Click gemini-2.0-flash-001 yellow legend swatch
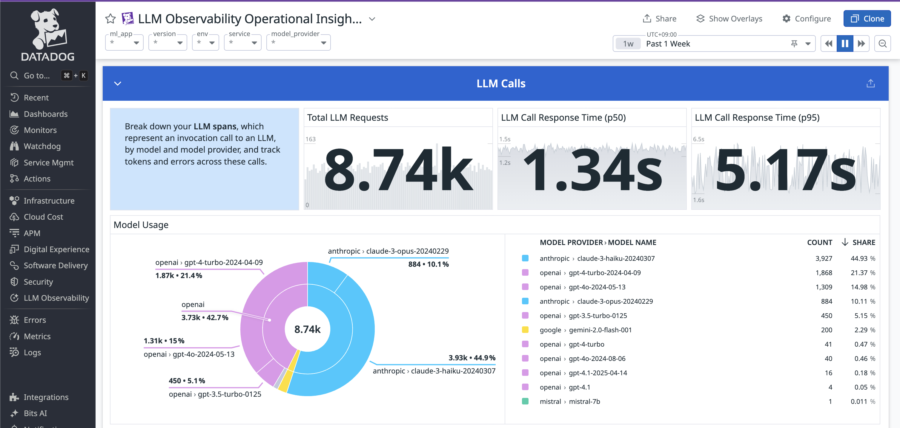Screen dimensions: 900x428 tap(525, 330)
